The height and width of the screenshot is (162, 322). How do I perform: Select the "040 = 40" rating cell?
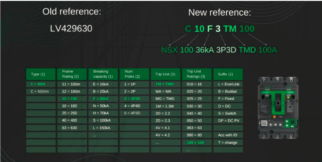point(197,113)
